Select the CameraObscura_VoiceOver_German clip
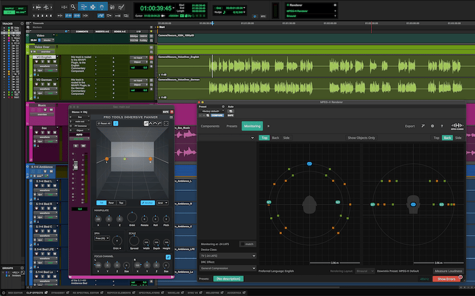 tap(316, 88)
